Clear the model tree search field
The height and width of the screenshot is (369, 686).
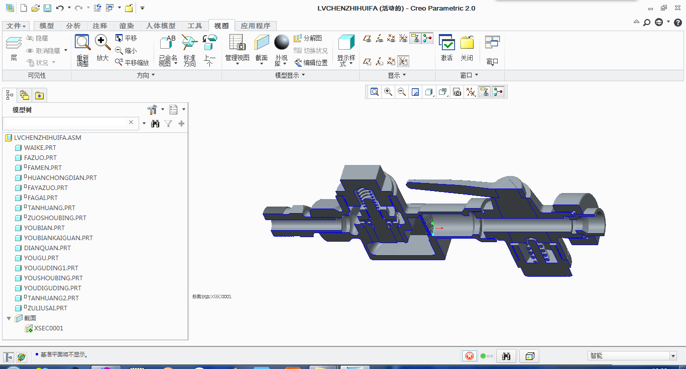point(131,123)
